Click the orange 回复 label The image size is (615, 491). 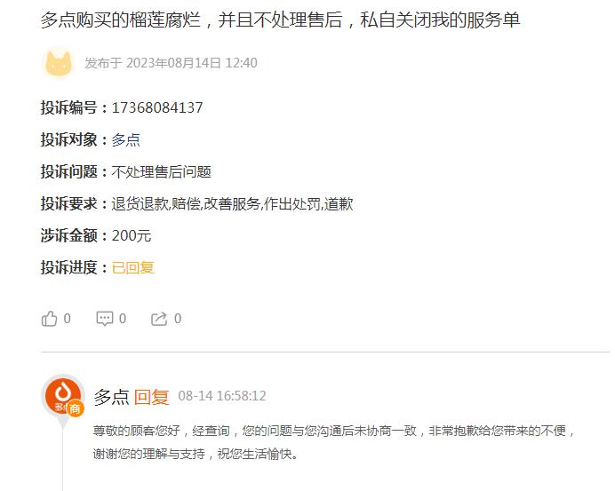(152, 397)
